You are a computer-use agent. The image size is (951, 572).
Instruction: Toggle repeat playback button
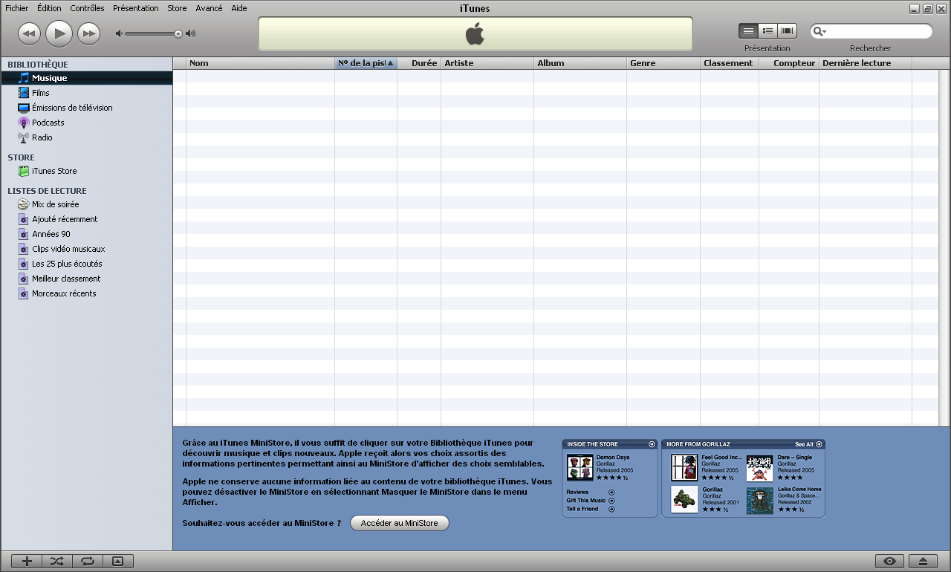point(88,561)
